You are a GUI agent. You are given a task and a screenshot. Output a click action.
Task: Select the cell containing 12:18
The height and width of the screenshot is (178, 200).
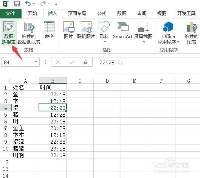pyautogui.click(x=53, y=135)
